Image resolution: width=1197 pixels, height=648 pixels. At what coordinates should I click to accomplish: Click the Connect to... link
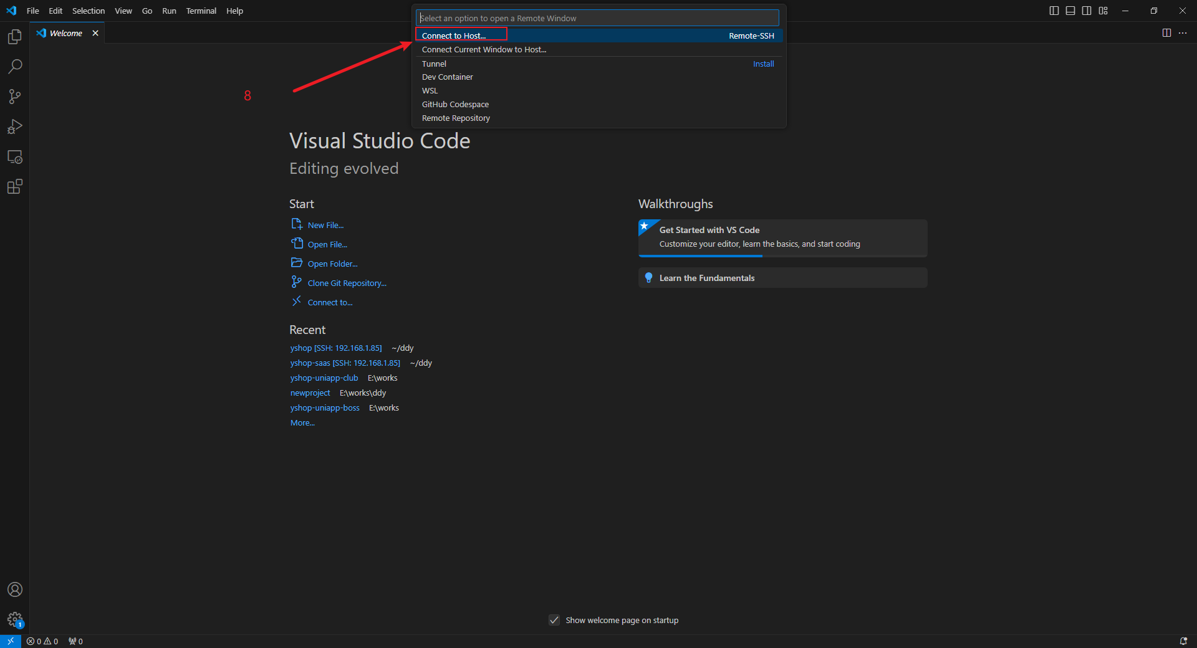click(x=330, y=302)
